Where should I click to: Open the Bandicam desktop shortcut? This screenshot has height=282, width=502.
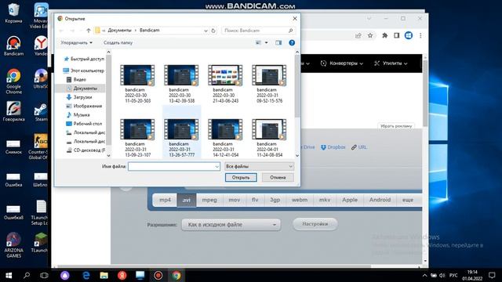[x=13, y=45]
